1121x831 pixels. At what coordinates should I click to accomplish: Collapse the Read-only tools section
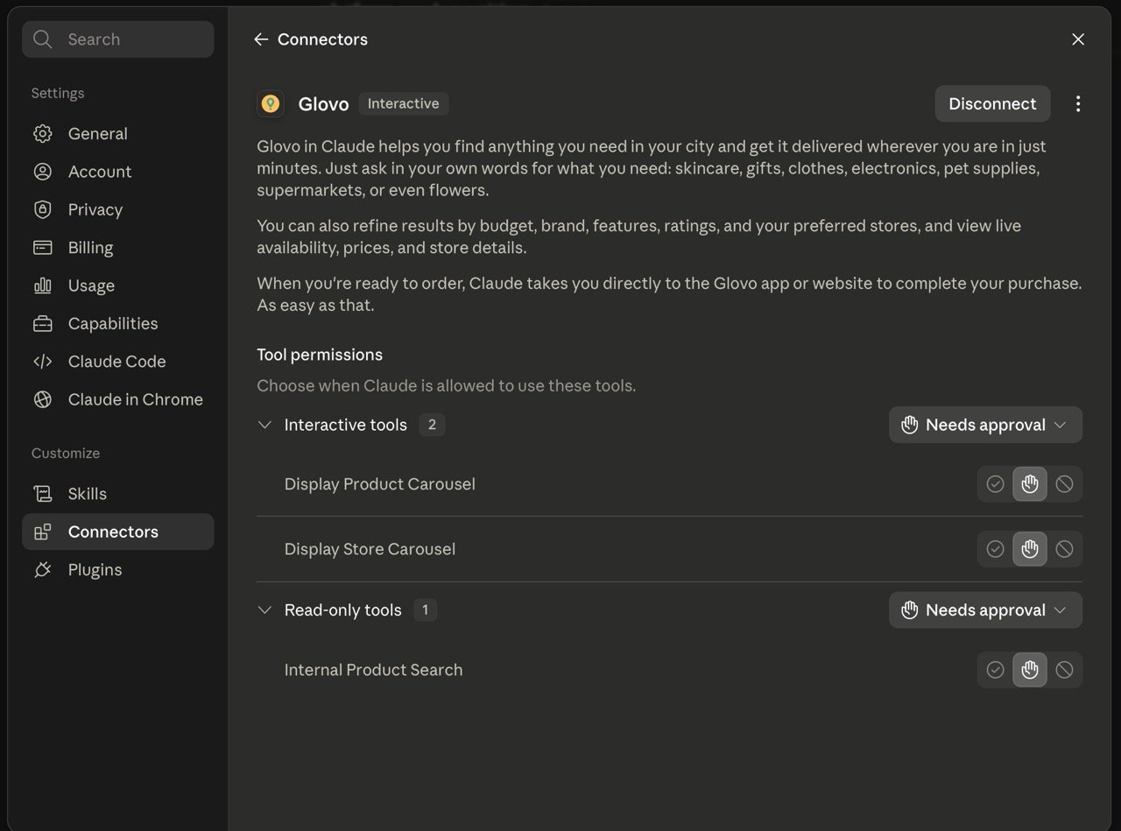pyautogui.click(x=264, y=610)
